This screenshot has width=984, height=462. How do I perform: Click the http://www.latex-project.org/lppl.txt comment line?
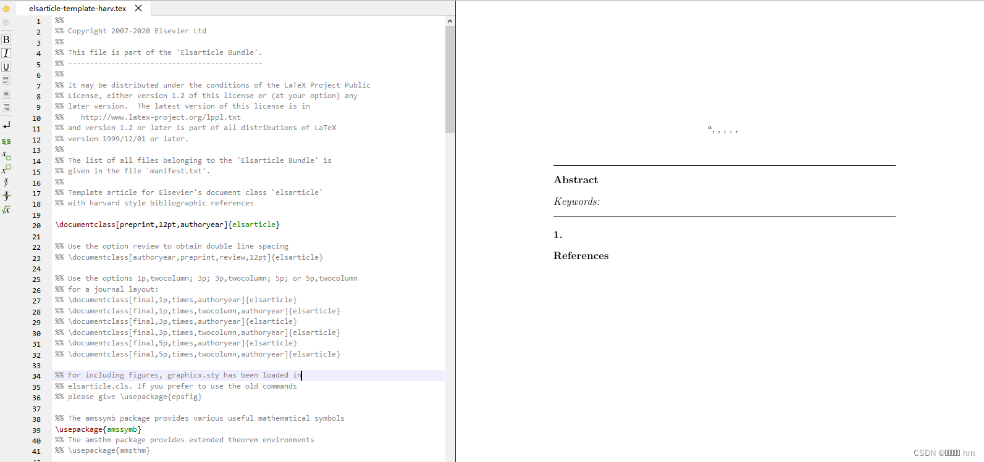[148, 117]
